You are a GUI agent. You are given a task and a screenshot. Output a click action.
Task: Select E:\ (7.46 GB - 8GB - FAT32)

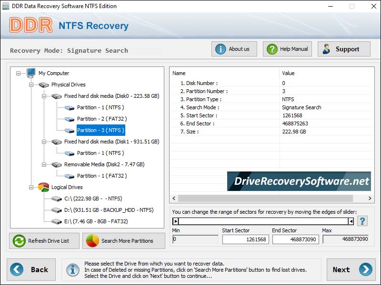[x=96, y=221]
